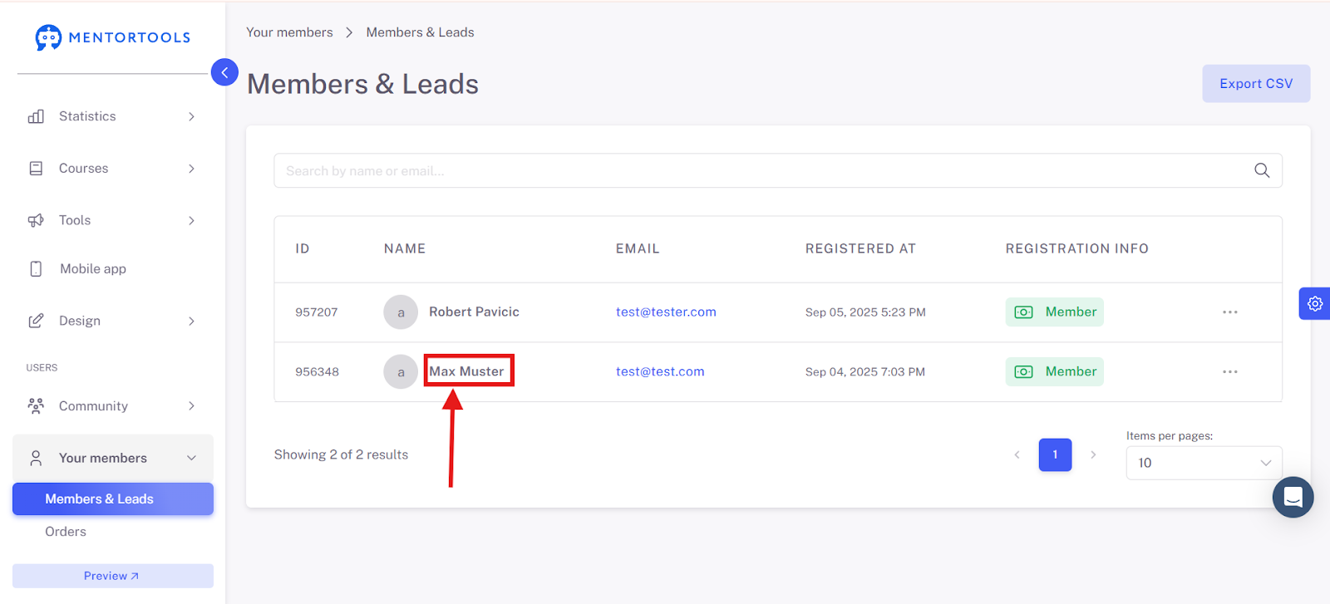Open more options for Robert Pavicic

1230,312
